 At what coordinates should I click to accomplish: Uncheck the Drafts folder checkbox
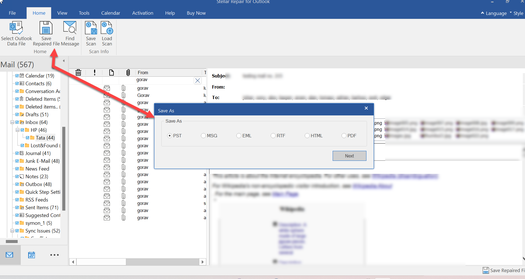tap(17, 115)
